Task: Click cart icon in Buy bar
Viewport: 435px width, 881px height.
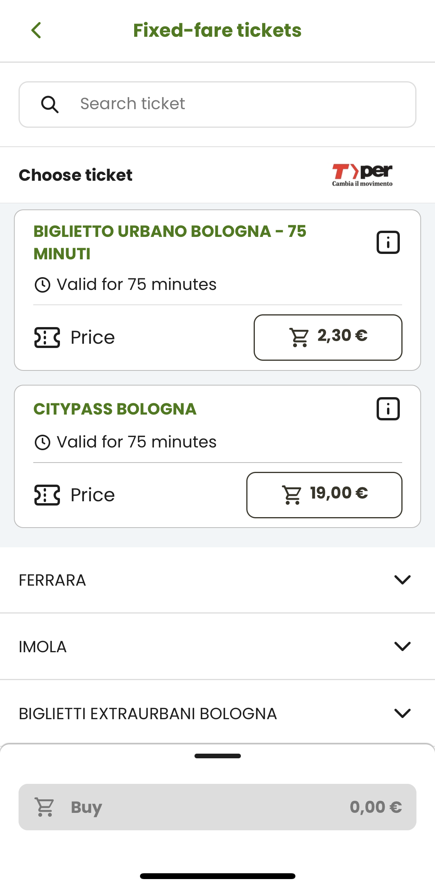Action: pyautogui.click(x=44, y=807)
